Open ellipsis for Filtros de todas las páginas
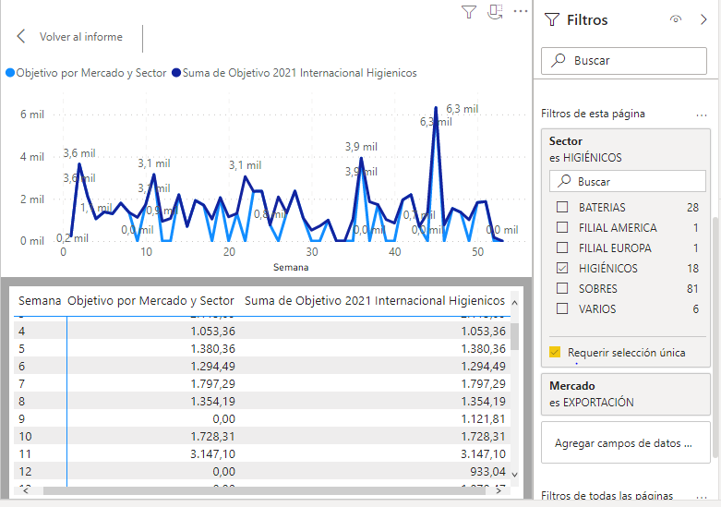 702,498
